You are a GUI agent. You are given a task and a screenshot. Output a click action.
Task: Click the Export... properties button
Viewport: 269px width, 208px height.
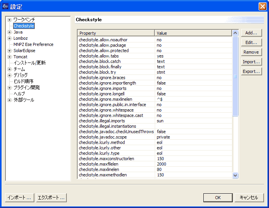pyautogui.click(x=251, y=71)
